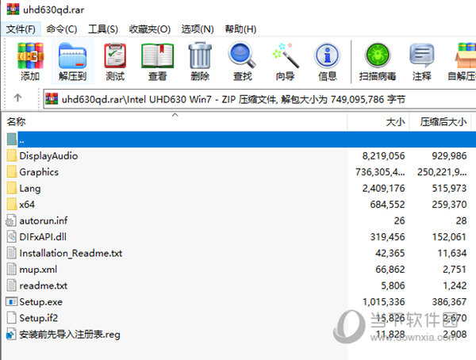Image resolution: width=476 pixels, height=360 pixels.
Task: Click the Graphics folder name
Action: 39,172
